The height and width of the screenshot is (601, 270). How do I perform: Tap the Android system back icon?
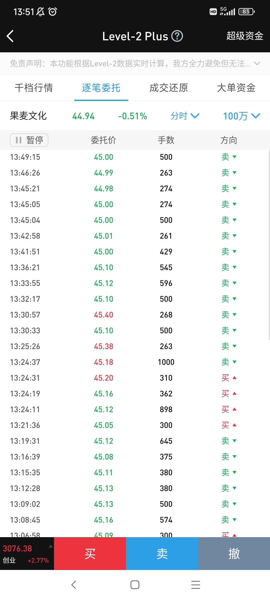tap(74, 585)
